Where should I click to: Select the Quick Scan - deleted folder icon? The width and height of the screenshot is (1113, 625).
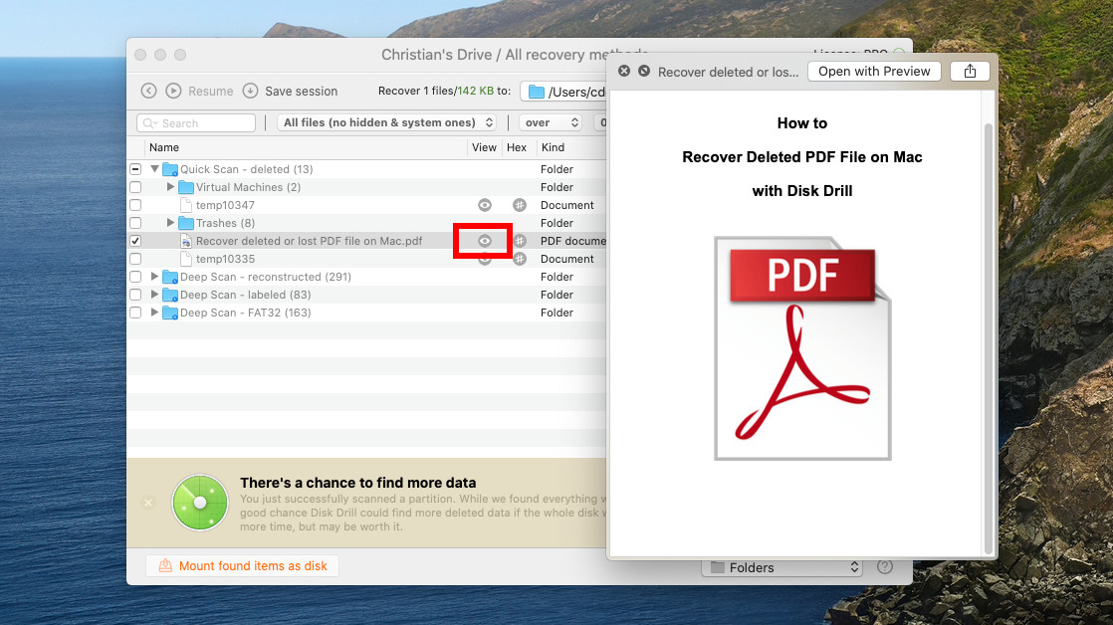point(169,169)
